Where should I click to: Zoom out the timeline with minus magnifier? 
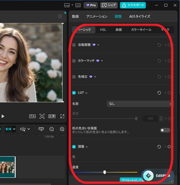(51, 129)
